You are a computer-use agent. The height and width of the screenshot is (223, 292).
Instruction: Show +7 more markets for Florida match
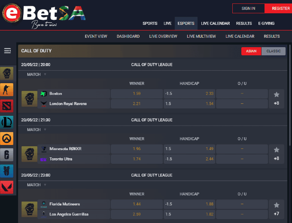(277, 214)
